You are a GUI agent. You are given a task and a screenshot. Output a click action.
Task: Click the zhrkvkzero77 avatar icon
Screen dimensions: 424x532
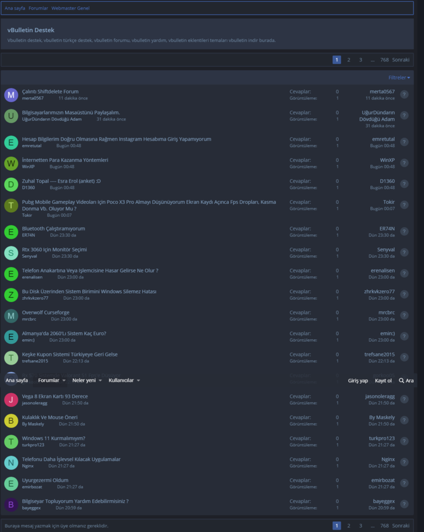click(x=11, y=295)
